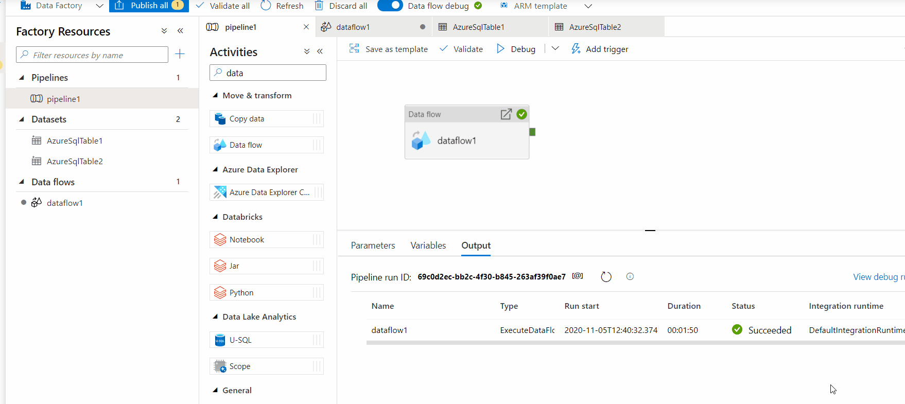Viewport: 905px width, 404px height.
Task: Click add new resource plus icon
Action: point(180,54)
